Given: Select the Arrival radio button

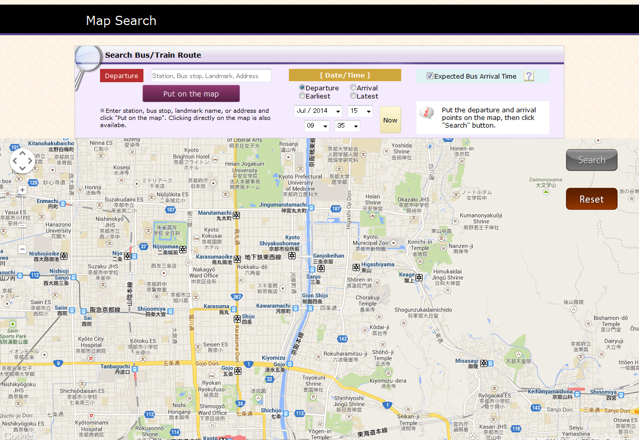Looking at the screenshot, I should [353, 88].
